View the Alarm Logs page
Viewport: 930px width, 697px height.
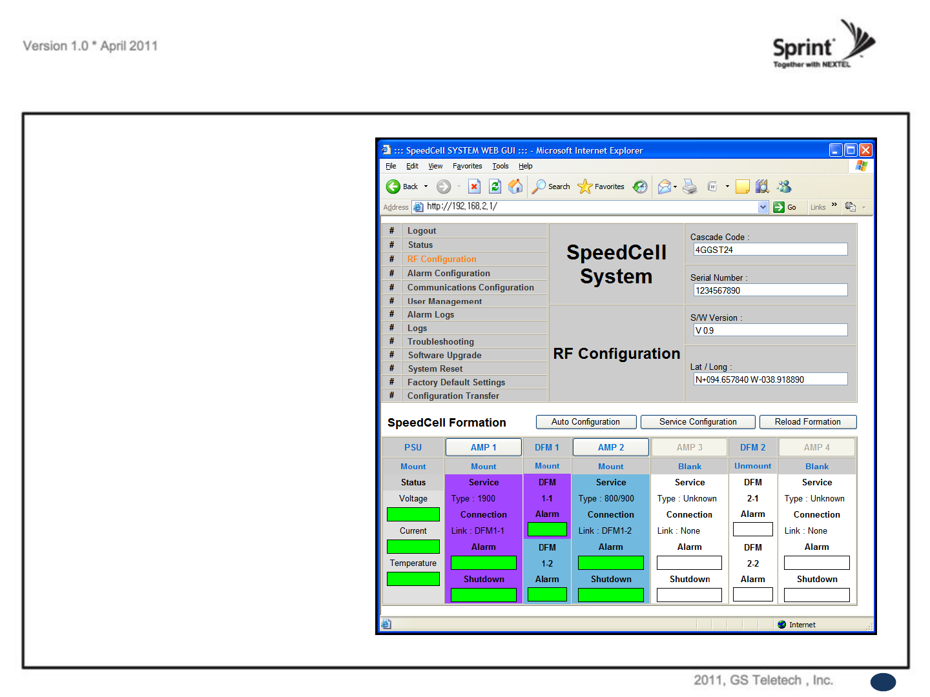[431, 315]
